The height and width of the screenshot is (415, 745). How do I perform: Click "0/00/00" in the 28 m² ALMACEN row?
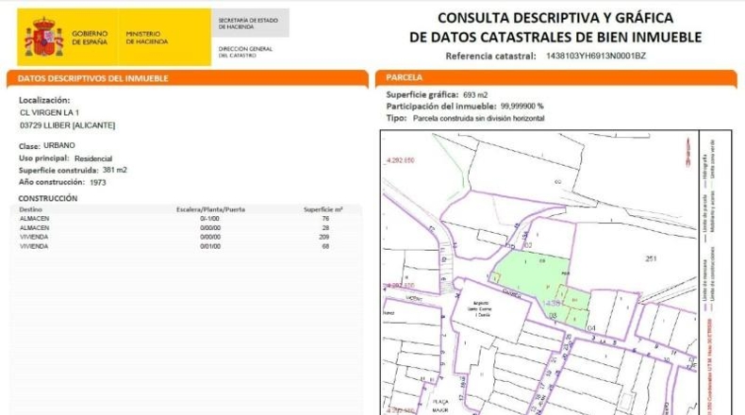pyautogui.click(x=210, y=228)
